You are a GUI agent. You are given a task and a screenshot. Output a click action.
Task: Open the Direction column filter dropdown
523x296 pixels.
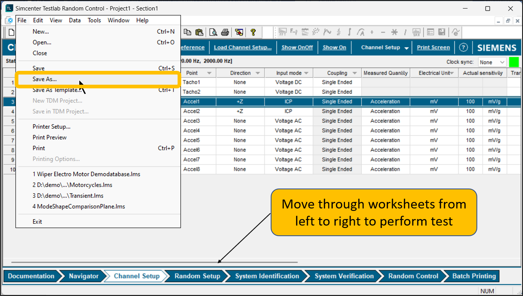click(258, 73)
